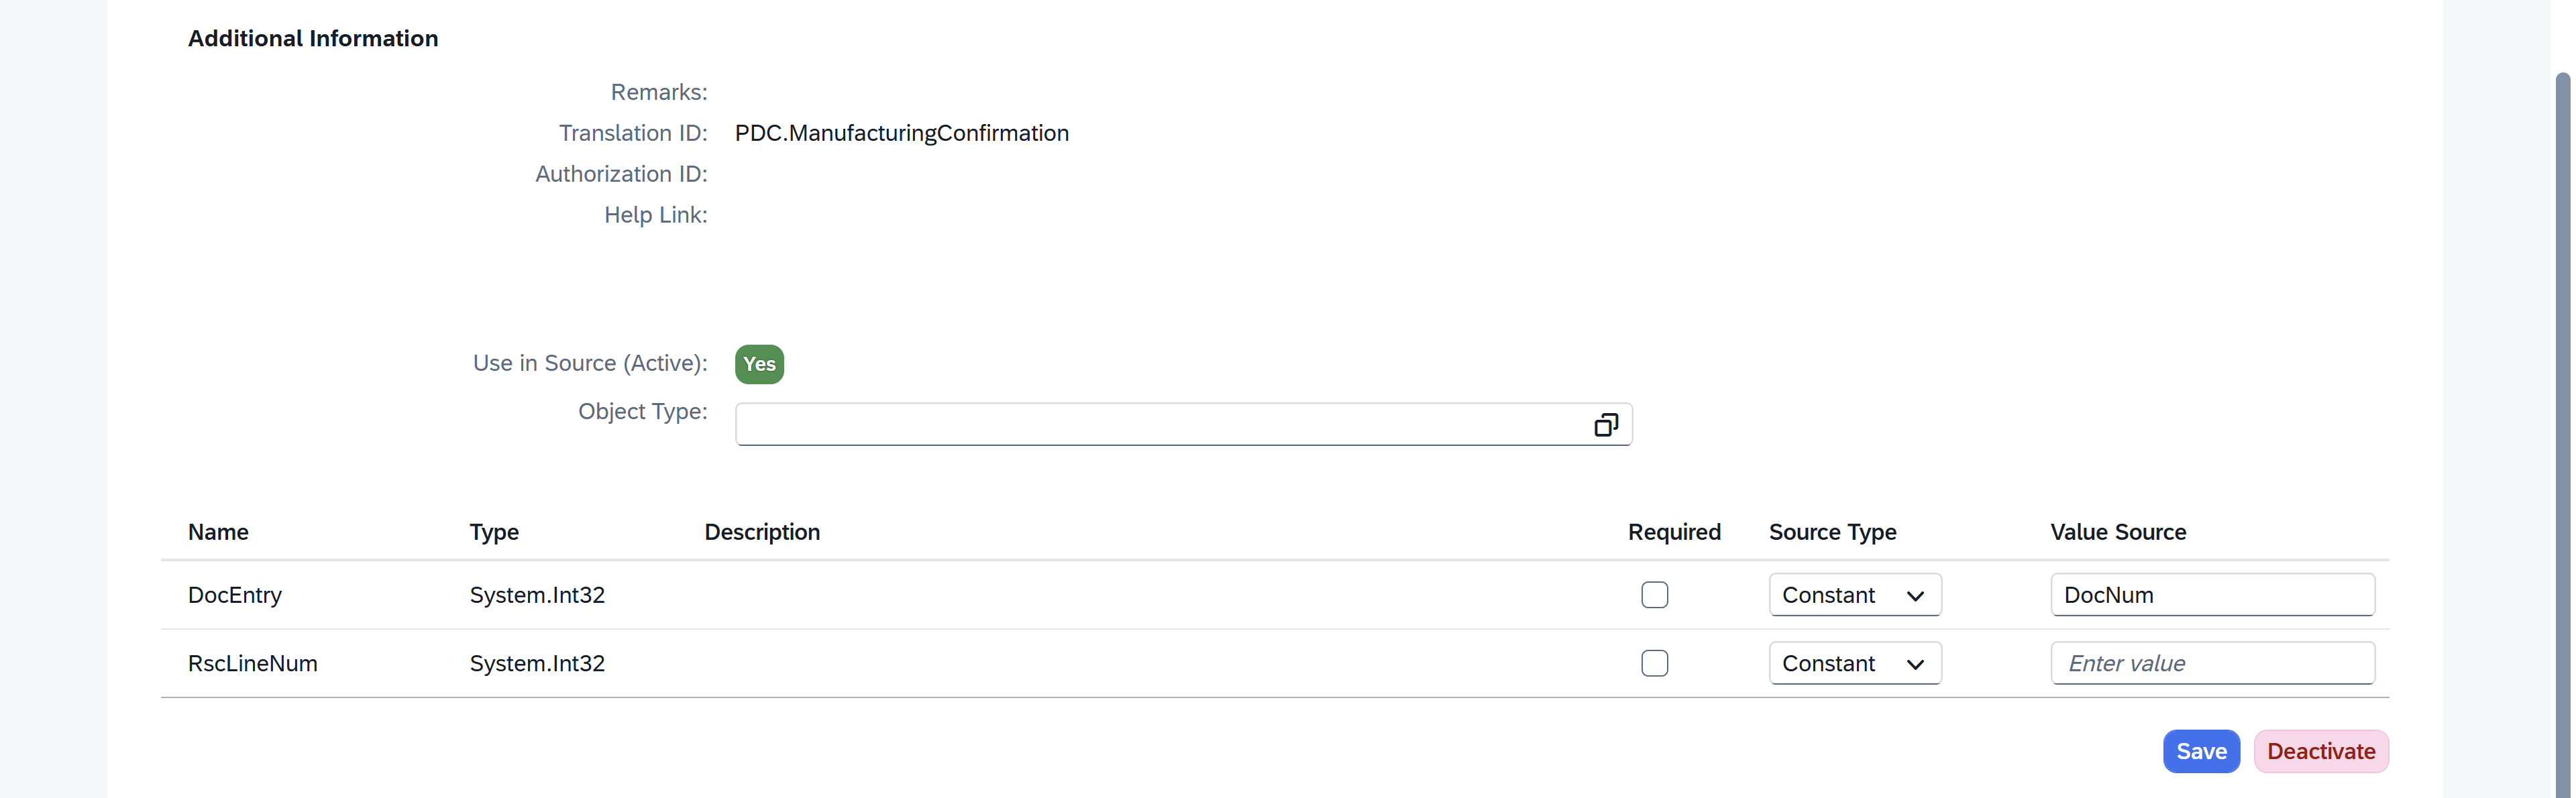Click the Description column header

762,532
